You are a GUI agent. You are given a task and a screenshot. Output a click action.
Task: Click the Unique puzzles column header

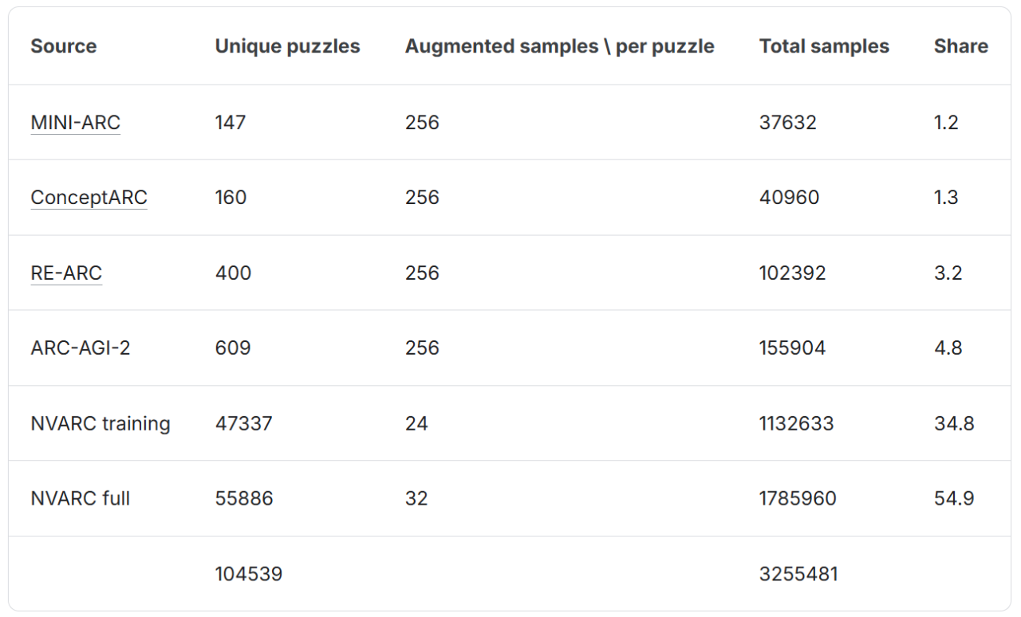(x=287, y=46)
